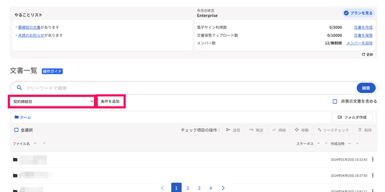
Task: Click the 条件を追加 button
Action: (110, 102)
